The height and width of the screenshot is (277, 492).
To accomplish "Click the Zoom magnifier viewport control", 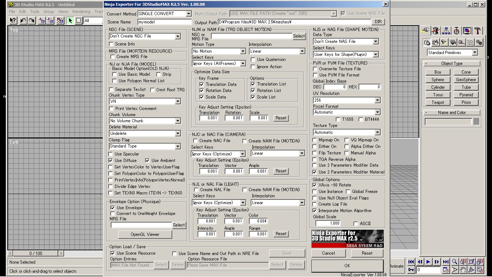I will 455,262.
